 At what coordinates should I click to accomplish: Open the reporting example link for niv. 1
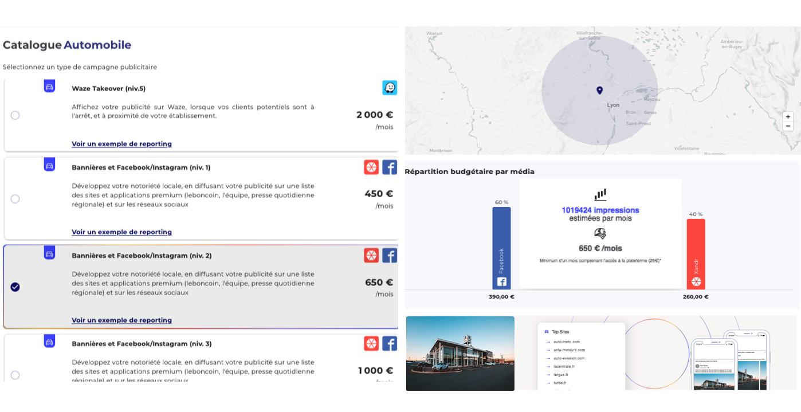tap(121, 232)
